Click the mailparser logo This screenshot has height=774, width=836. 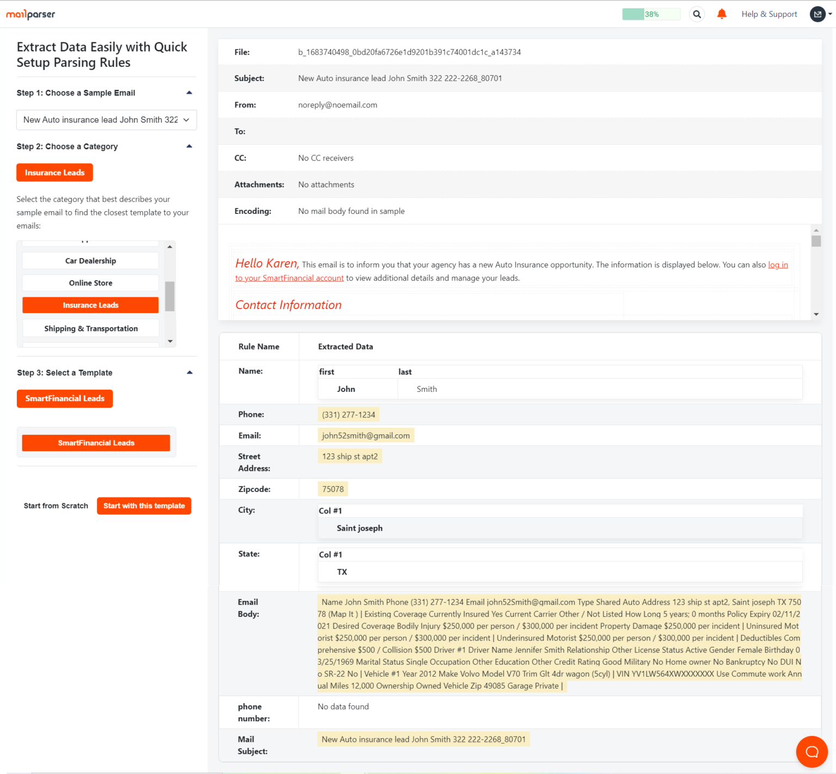click(30, 14)
